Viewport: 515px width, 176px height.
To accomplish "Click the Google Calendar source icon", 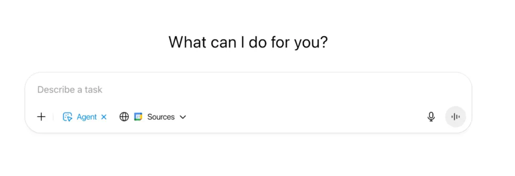I will [x=138, y=116].
